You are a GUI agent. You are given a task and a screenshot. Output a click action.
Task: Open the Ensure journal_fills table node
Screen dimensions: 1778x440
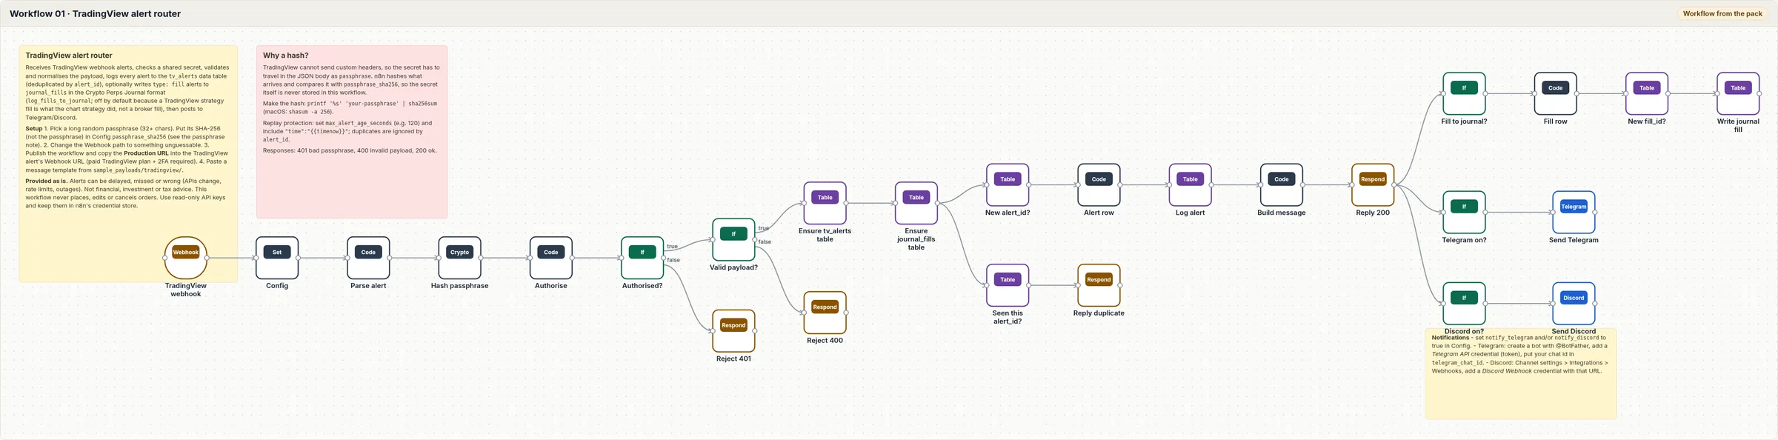tap(916, 203)
